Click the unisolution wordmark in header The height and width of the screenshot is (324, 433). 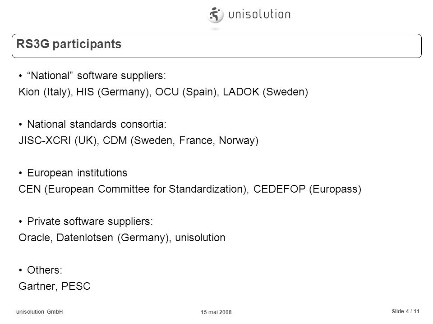[259, 14]
